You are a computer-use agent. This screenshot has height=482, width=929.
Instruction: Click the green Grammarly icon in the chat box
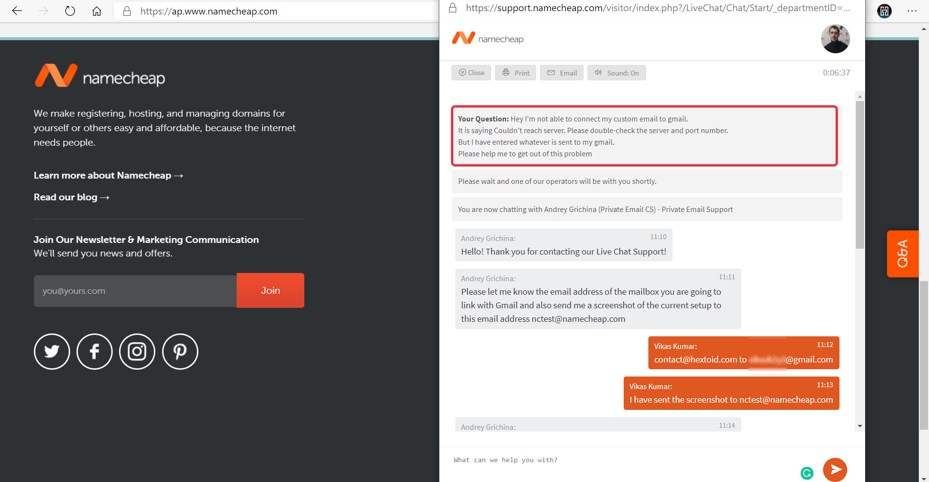click(x=807, y=473)
